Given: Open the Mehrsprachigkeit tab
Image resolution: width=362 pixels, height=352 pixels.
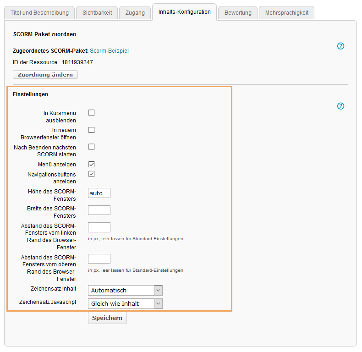Looking at the screenshot, I should click(287, 13).
